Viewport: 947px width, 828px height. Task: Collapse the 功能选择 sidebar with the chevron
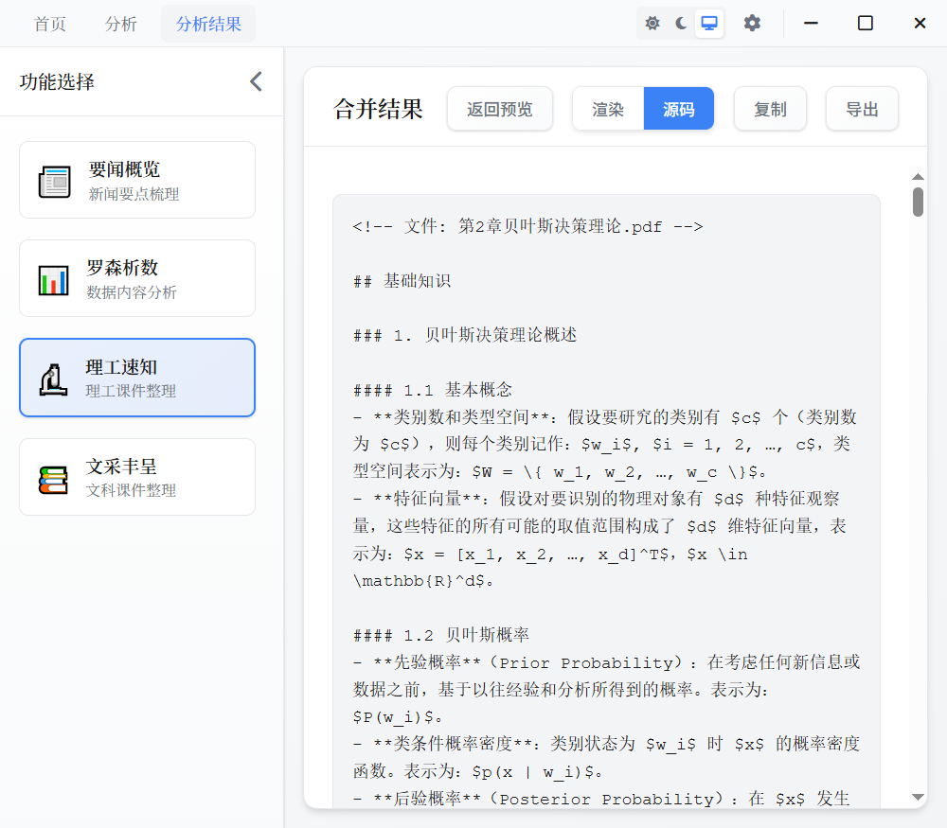pyautogui.click(x=255, y=81)
